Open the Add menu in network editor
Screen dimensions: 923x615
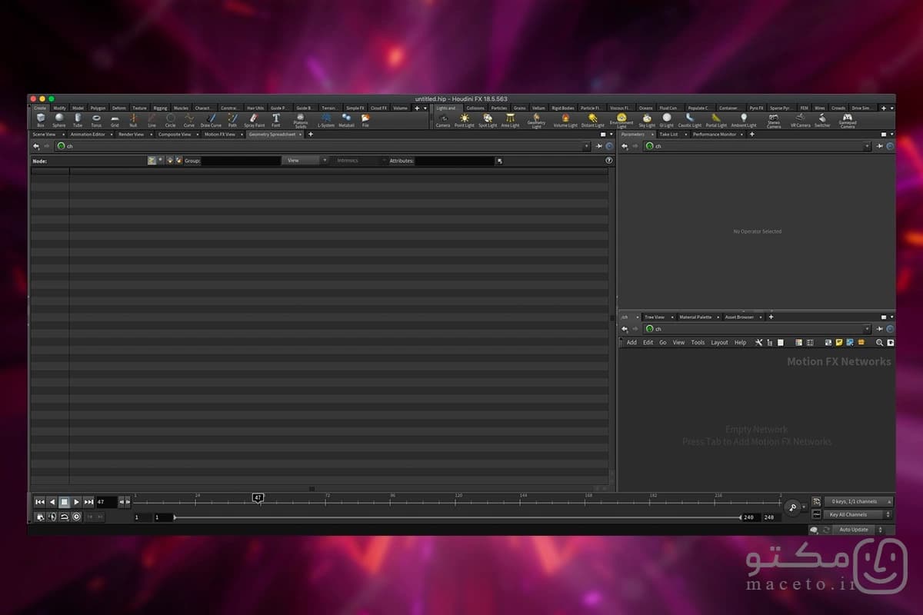(x=631, y=343)
